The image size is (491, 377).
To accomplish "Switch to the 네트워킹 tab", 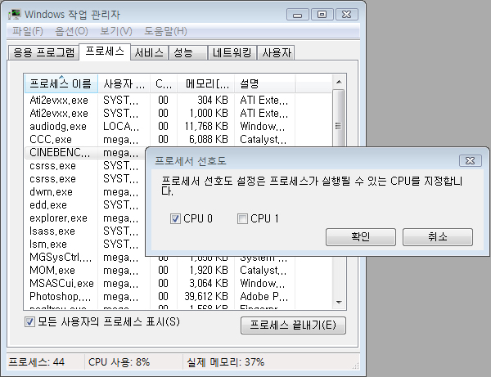I will click(x=232, y=52).
